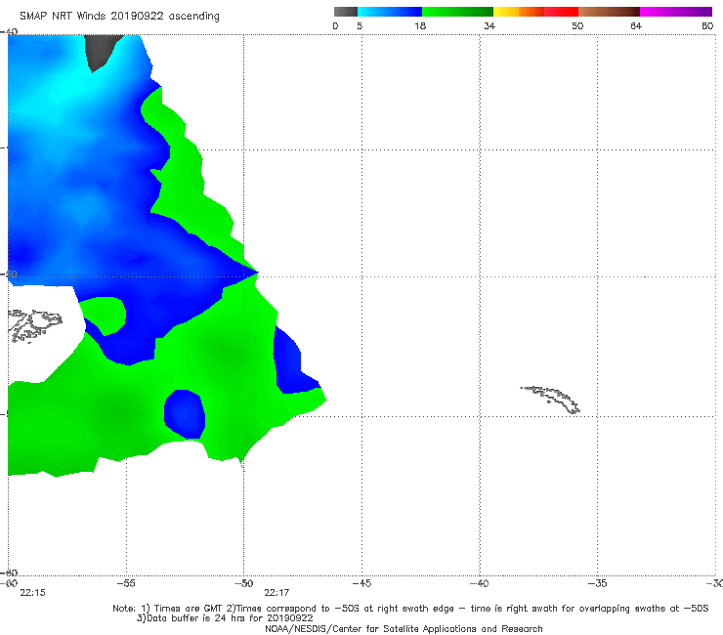Click swath time label 22:15
This screenshot has height=635, width=723.
(33, 593)
